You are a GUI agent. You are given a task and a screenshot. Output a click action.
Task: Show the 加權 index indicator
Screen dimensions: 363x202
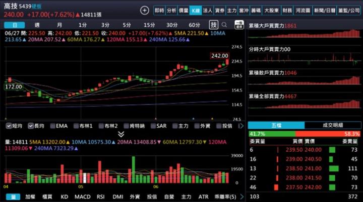[x=30, y=196]
